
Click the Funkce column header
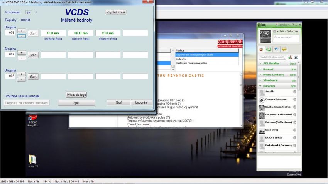[207, 50]
